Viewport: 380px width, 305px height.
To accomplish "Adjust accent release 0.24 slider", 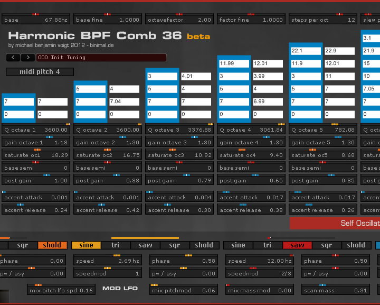I will tap(36, 209).
